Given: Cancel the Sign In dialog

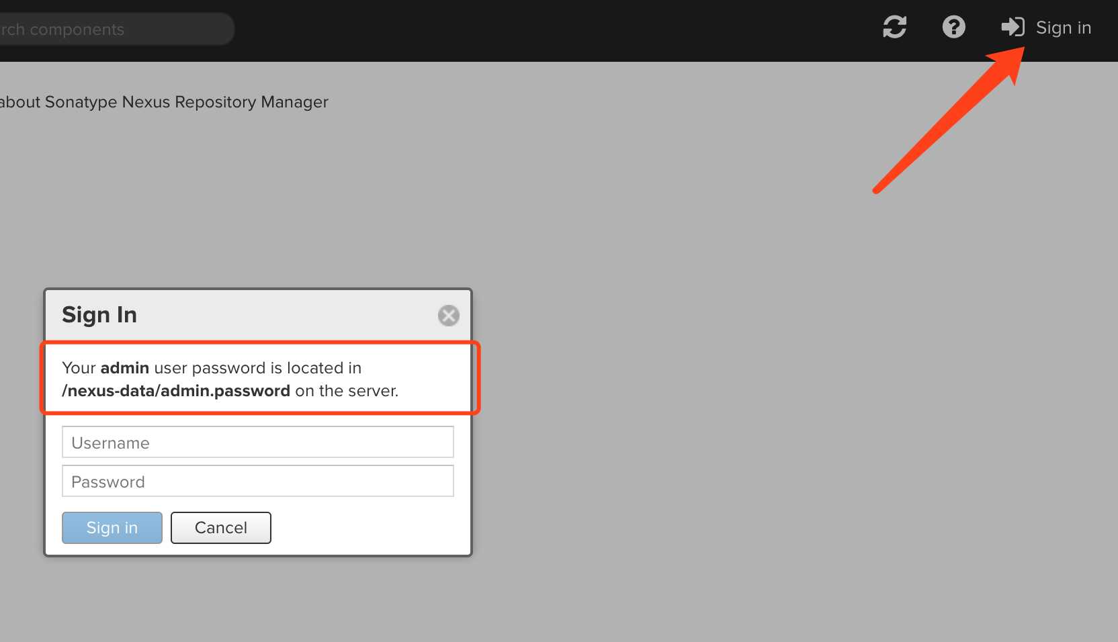Looking at the screenshot, I should pos(221,528).
